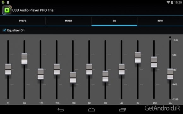Tap the Android home navigation button
Screen dimensions: 183x114
[91, 110]
